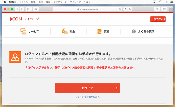
Task: Click the Share icon in Safari toolbar
Action: 157,9
